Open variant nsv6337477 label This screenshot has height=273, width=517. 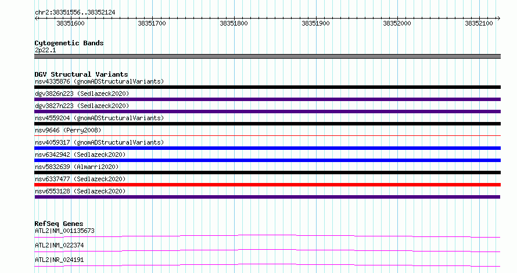[x=80, y=179]
